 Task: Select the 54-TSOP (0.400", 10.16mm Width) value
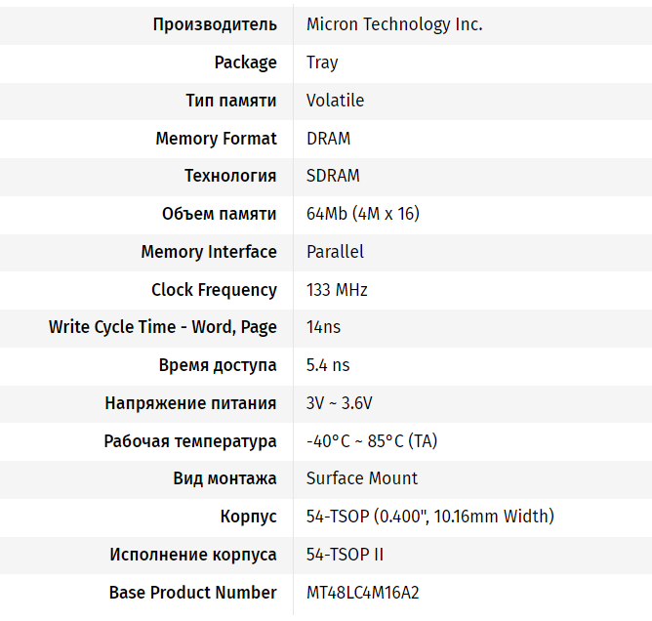429,517
